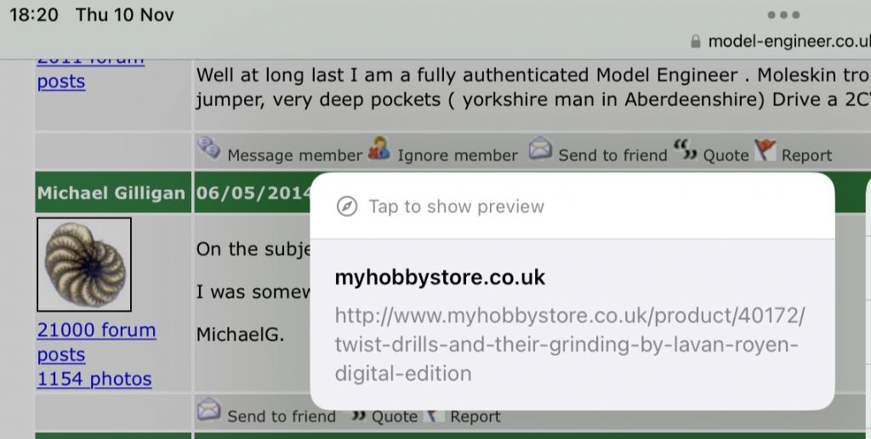The image size is (871, 439).
Task: Tap to show preview in link popup
Action: point(457,206)
